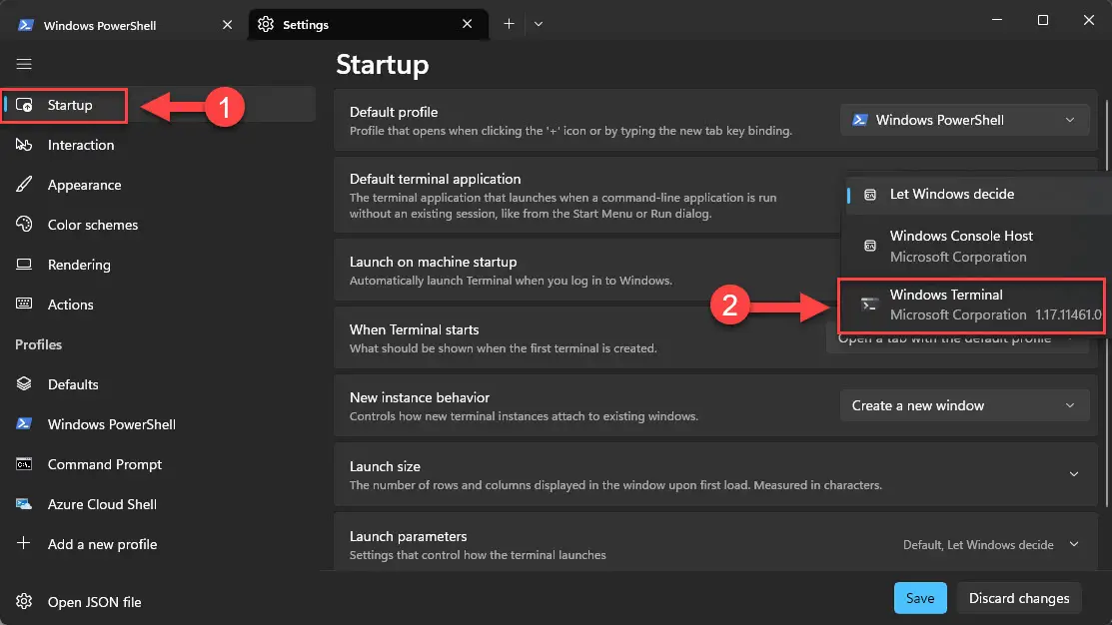Click the Let Windows decide option icon

click(870, 194)
